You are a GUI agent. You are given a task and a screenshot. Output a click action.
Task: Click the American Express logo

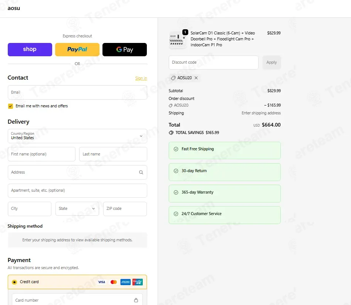point(126,282)
